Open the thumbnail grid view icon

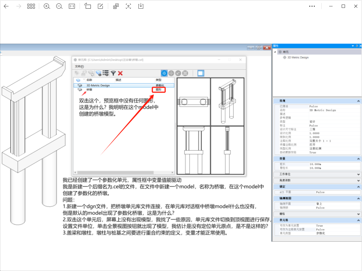tap(31, 6)
